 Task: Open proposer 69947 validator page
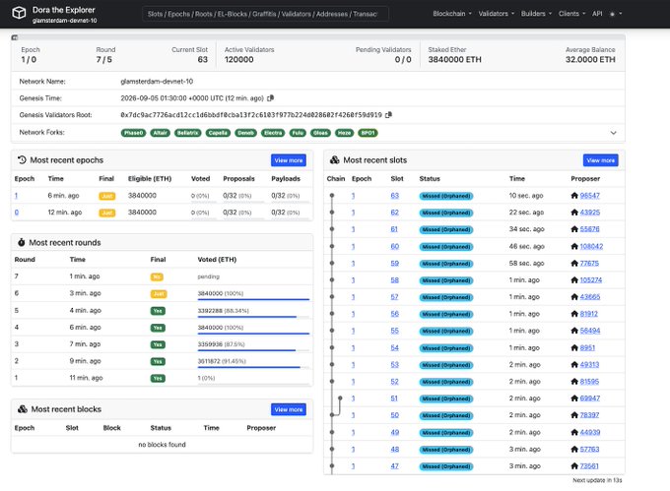(590, 398)
